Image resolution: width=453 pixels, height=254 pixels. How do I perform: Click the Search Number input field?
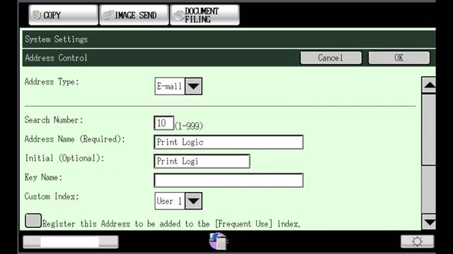pos(164,123)
